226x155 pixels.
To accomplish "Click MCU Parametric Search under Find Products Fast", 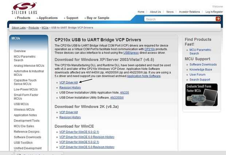I will point(200,52).
